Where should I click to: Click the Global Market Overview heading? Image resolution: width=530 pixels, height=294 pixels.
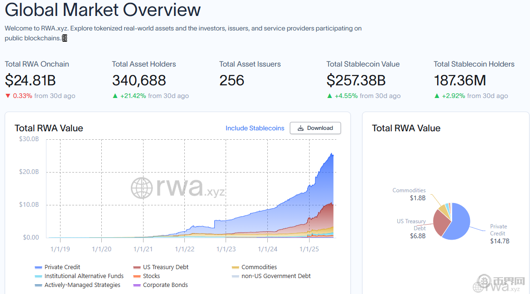pos(103,10)
